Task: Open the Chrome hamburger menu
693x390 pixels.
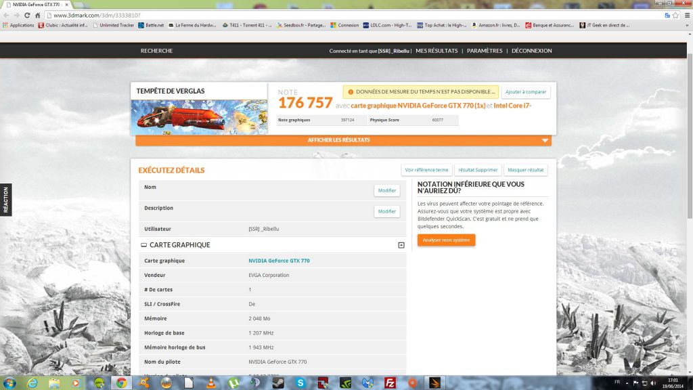Action: click(x=687, y=15)
